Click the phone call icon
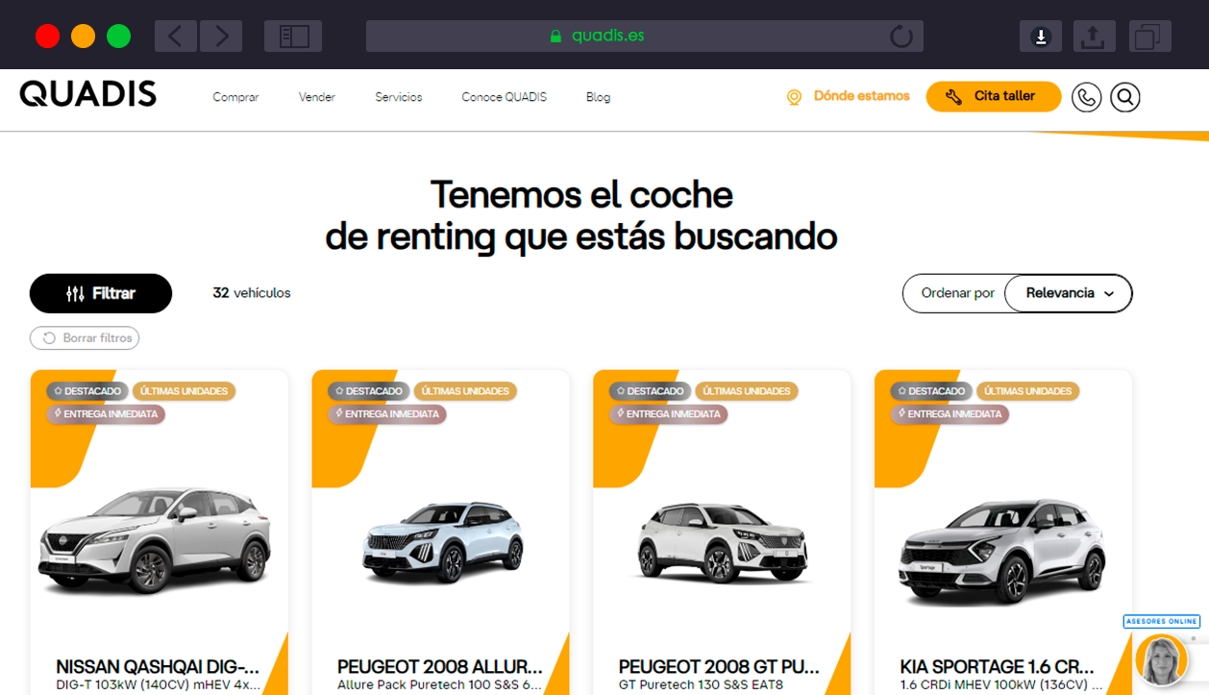Image resolution: width=1209 pixels, height=695 pixels. [1086, 97]
